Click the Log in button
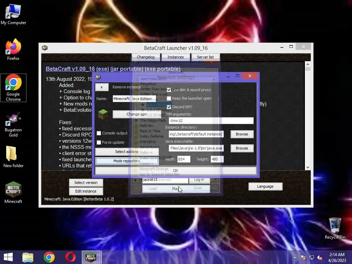Viewport: 352px width, 264px height. coord(199,179)
